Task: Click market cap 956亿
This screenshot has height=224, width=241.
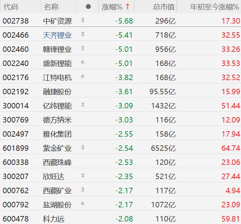Action: click(165, 49)
